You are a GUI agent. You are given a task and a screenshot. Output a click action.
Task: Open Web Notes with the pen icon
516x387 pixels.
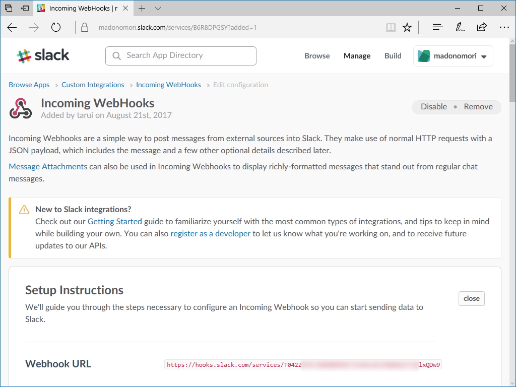(x=460, y=27)
